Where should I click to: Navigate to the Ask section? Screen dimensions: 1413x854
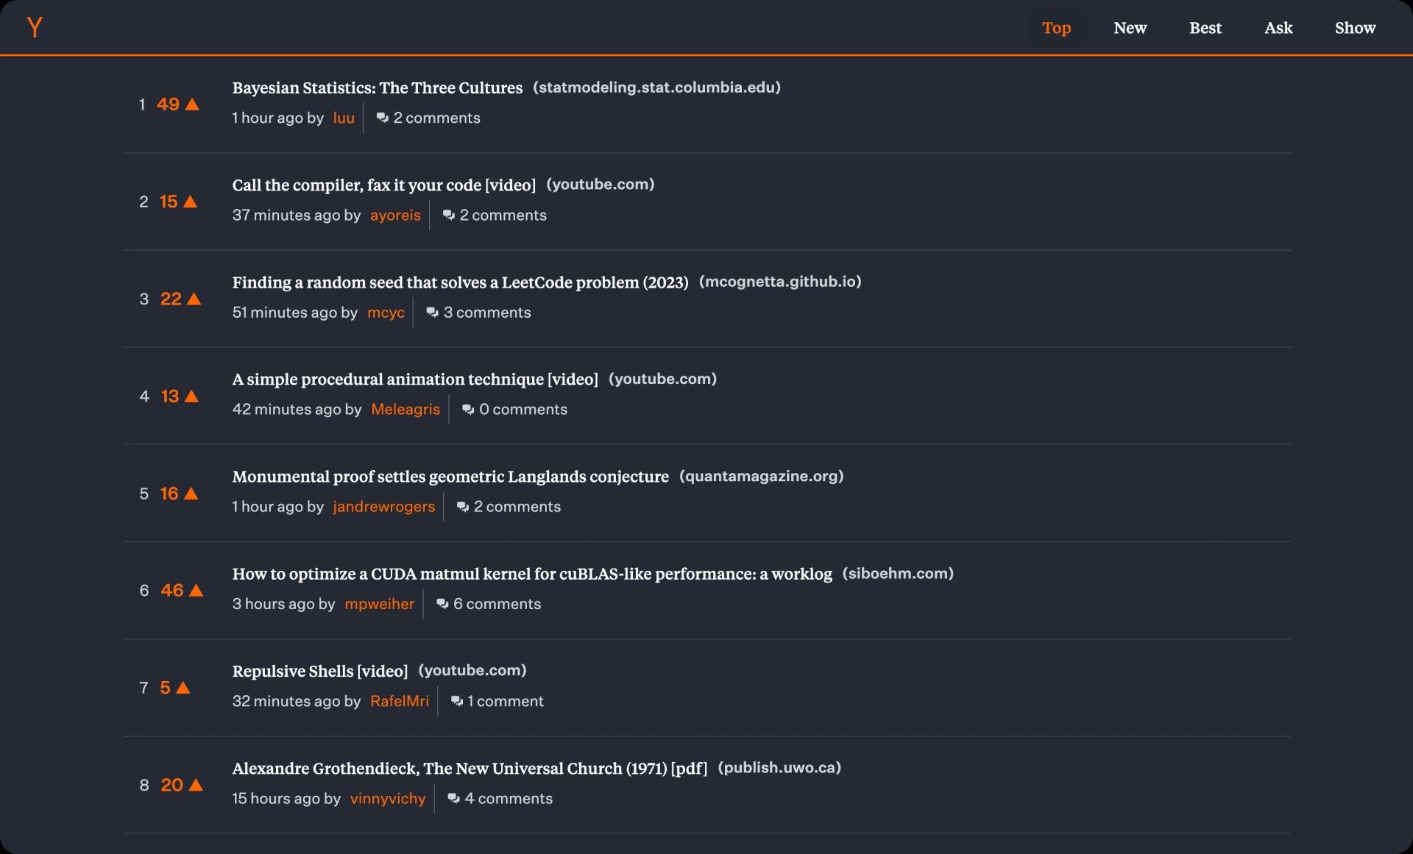(1279, 27)
